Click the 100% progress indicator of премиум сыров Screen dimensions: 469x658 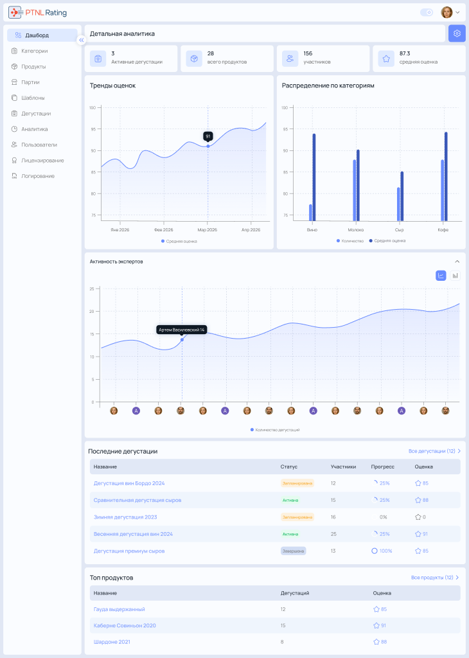[382, 551]
